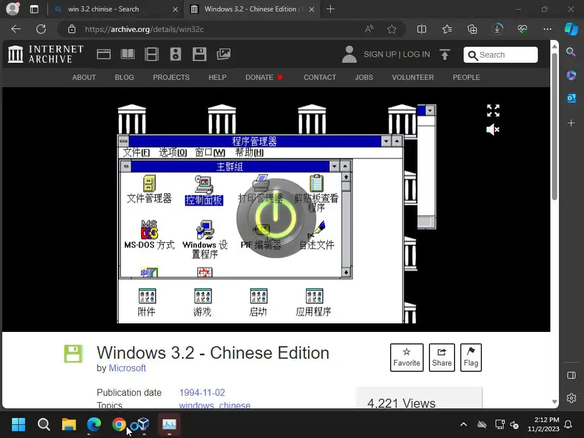Open the DONATE nav item
This screenshot has height=438, width=584.
pyautogui.click(x=264, y=78)
